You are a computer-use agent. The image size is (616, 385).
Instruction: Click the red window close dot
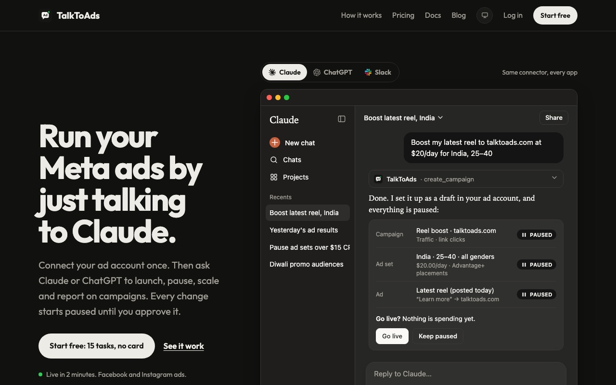click(x=269, y=98)
